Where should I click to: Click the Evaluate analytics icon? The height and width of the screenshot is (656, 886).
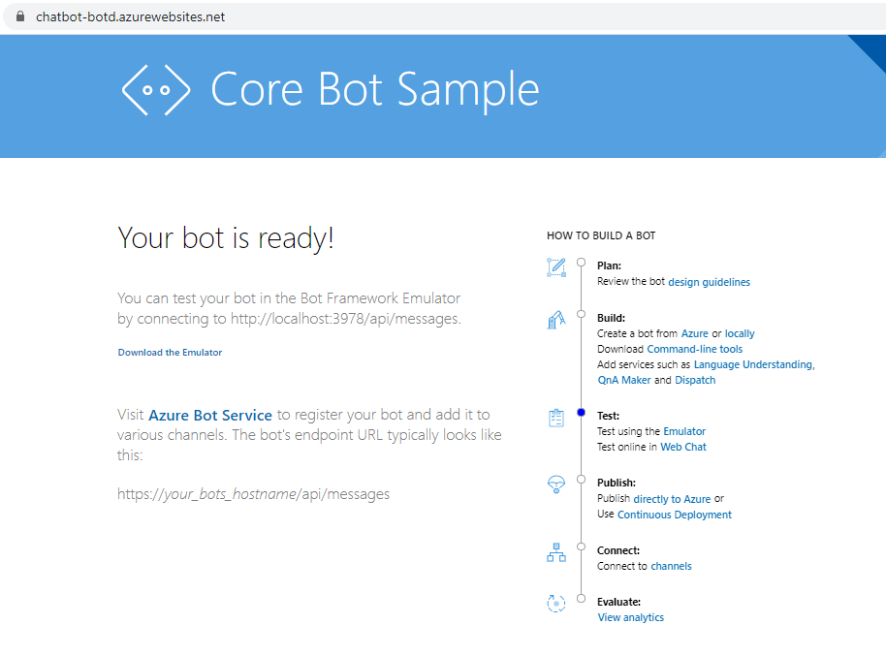click(x=556, y=603)
